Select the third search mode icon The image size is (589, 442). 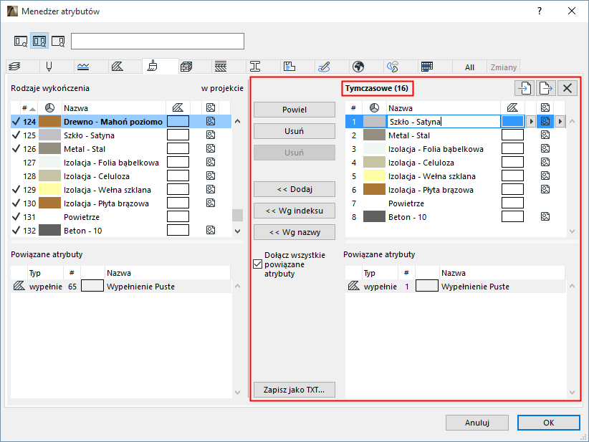[x=58, y=41]
